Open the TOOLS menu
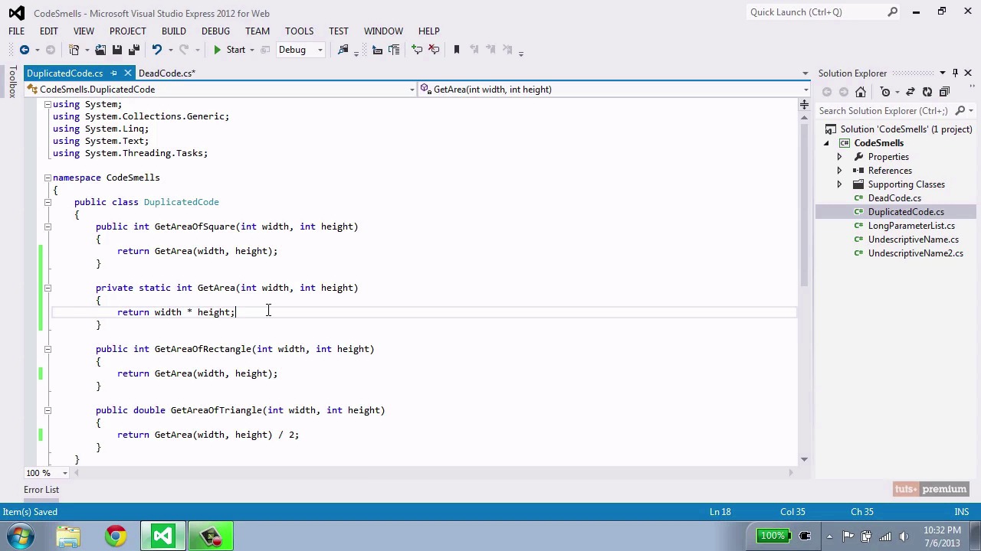 (x=299, y=31)
